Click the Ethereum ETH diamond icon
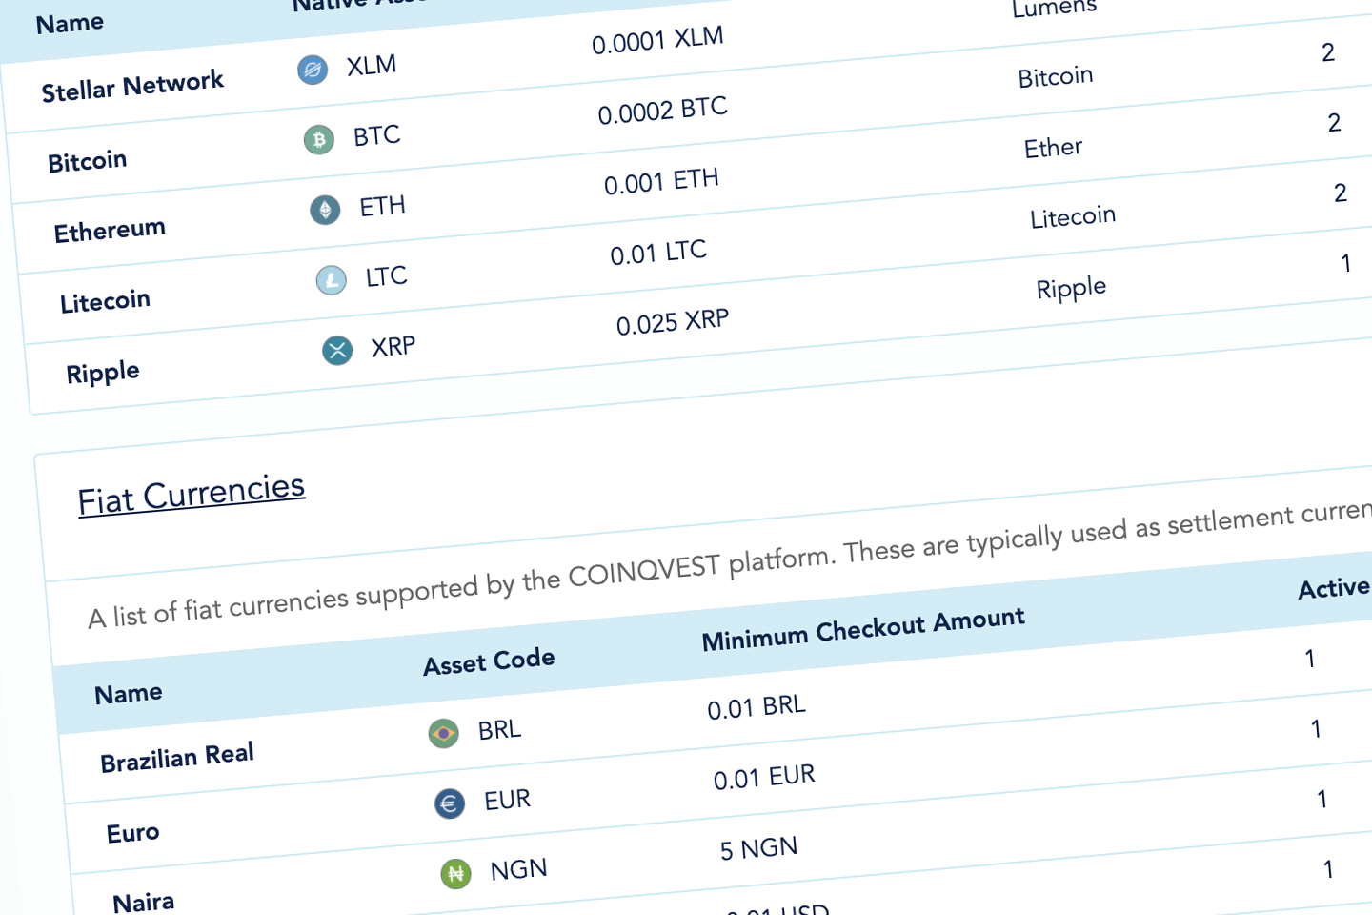1372x915 pixels. point(325,210)
